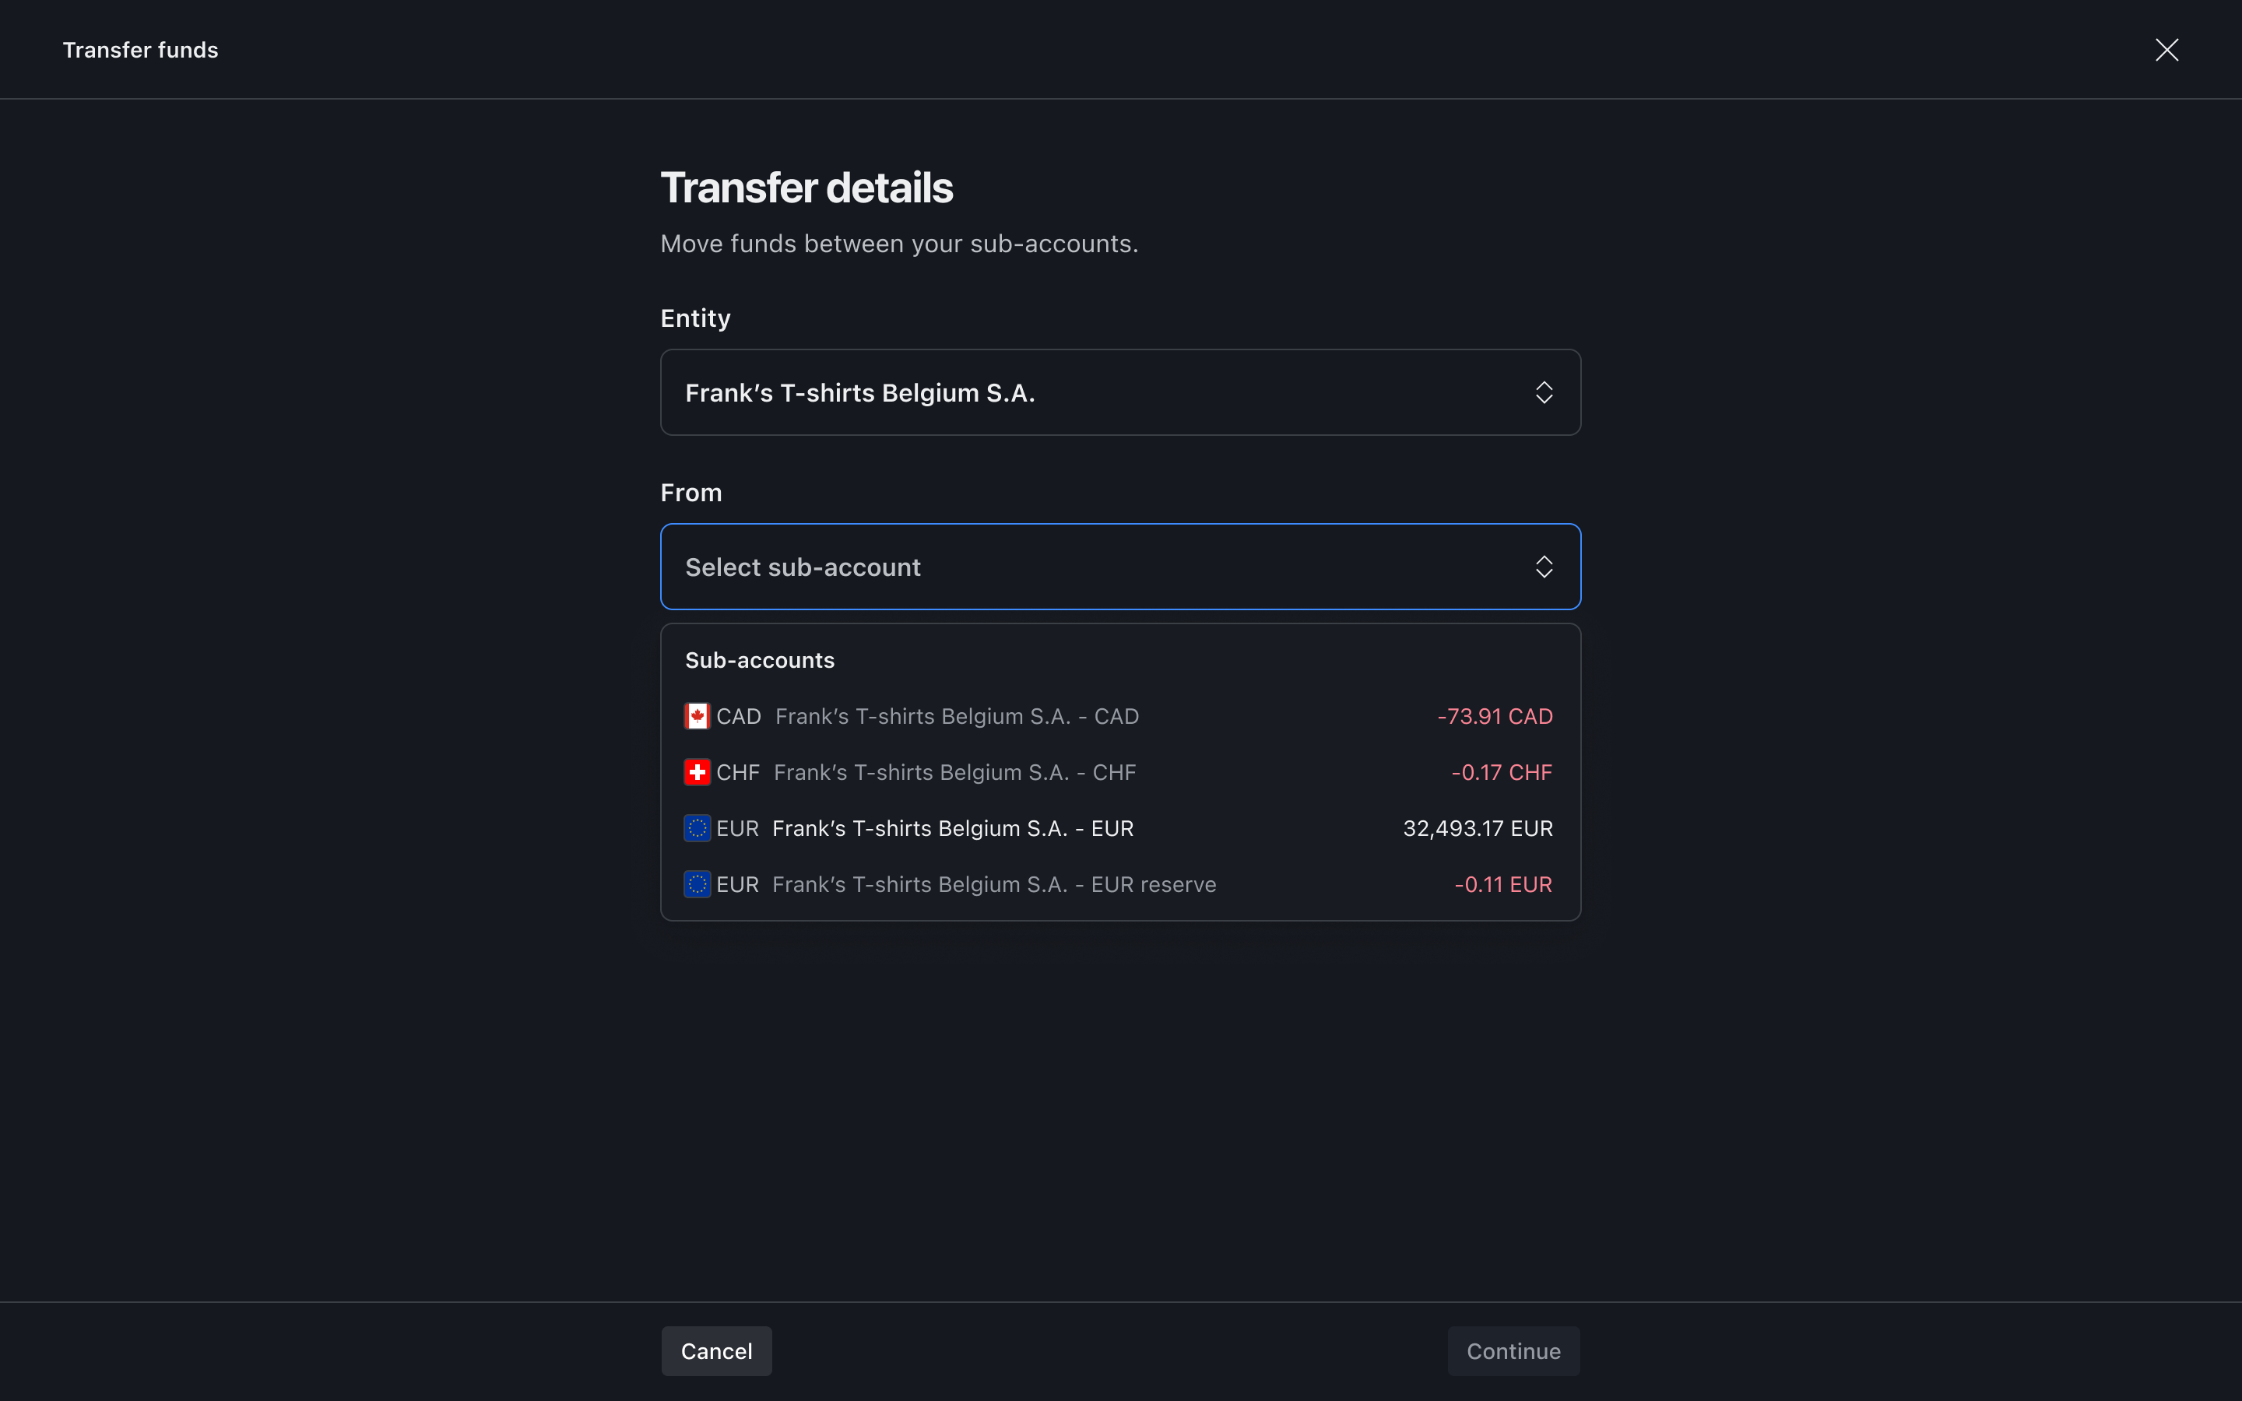
Task: Select the CAD sub-account option
Action: click(x=1120, y=716)
